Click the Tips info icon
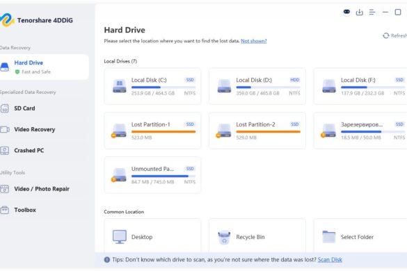This screenshot has width=407, height=271. [x=107, y=260]
